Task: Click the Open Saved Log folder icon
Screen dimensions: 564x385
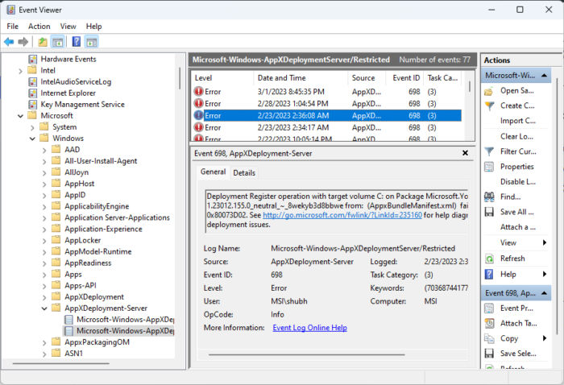Action: 489,91
